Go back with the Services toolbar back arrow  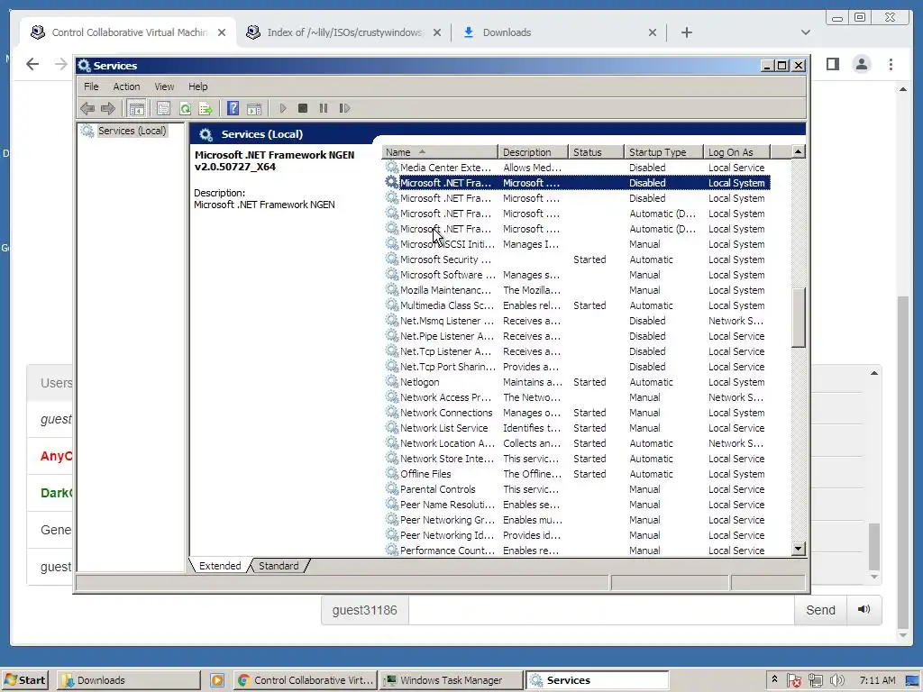[87, 108]
